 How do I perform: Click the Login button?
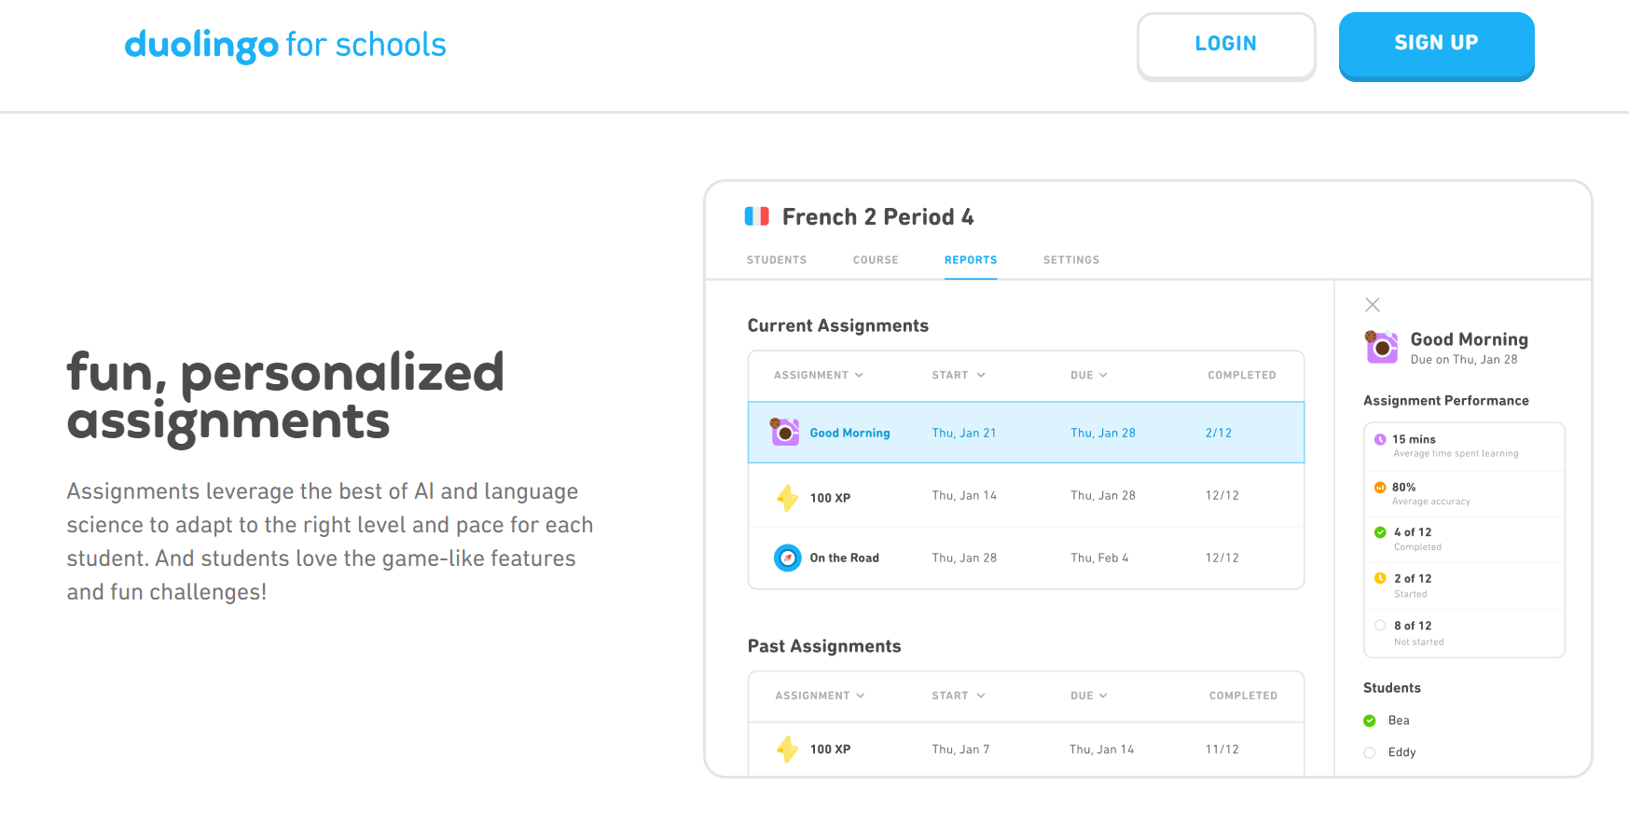click(1225, 45)
